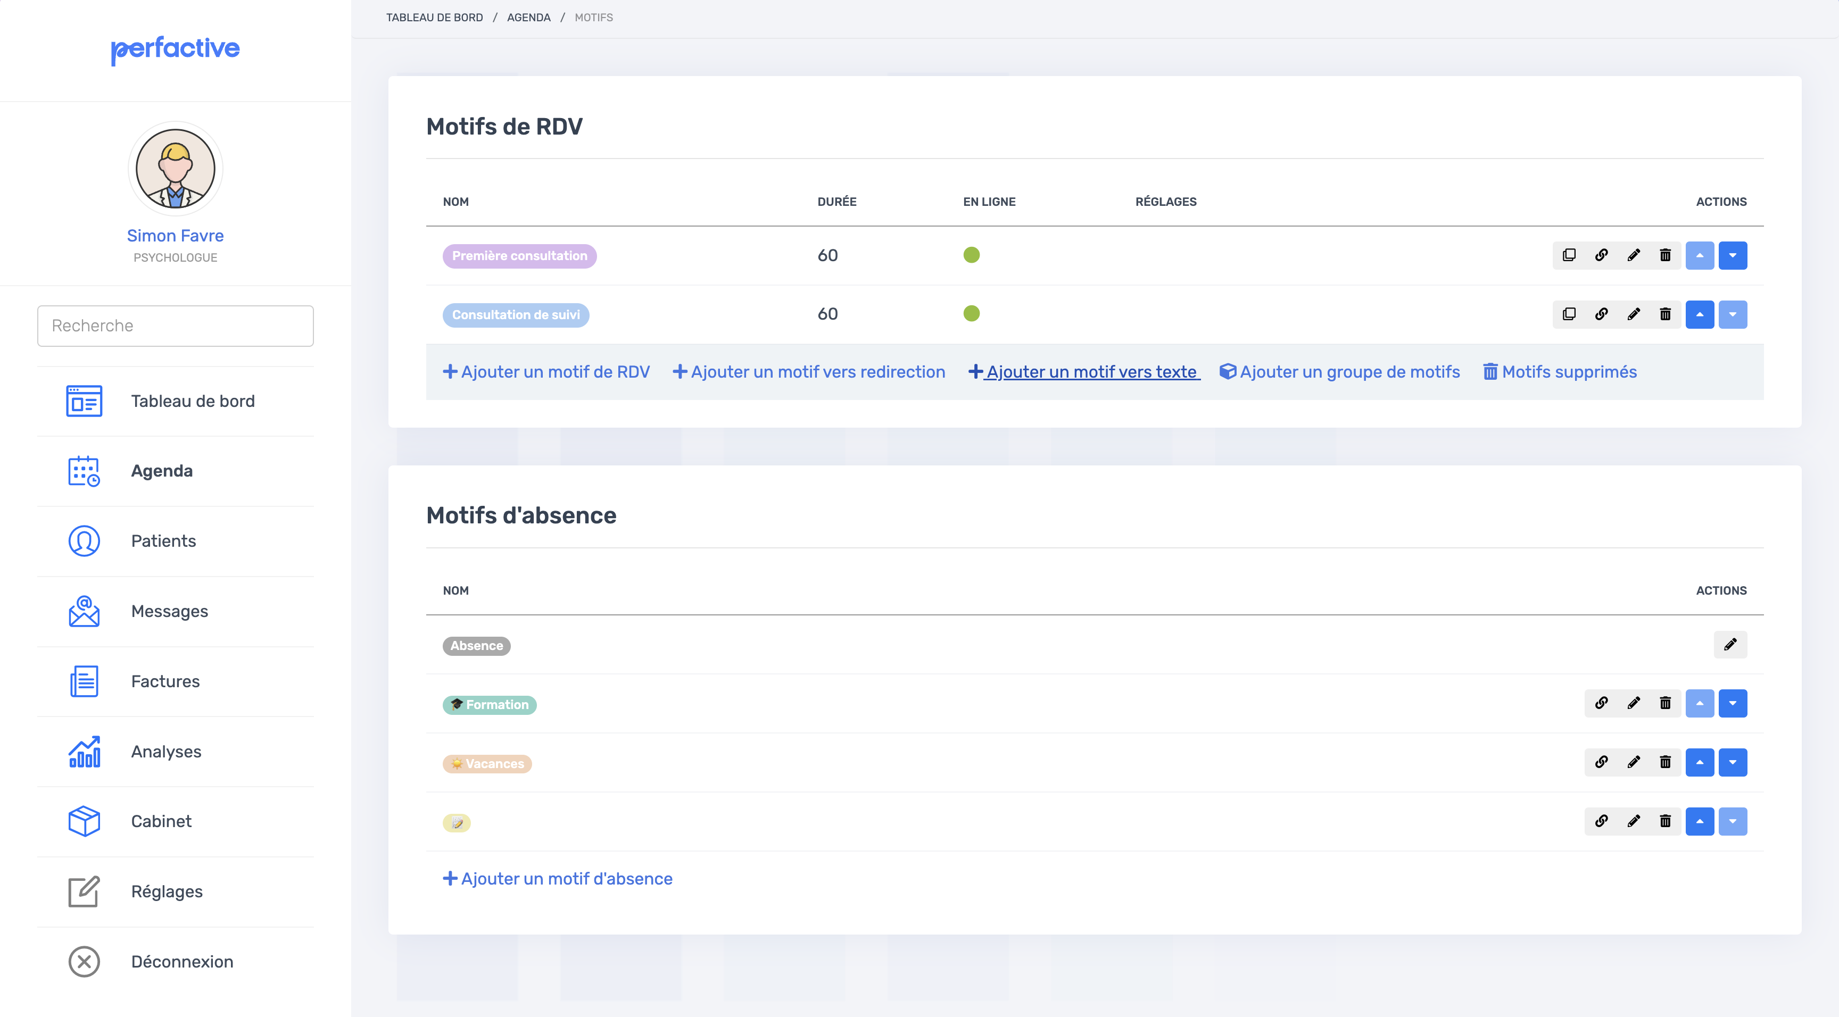
Task: Duplicate the Première consultation motif
Action: click(1569, 255)
